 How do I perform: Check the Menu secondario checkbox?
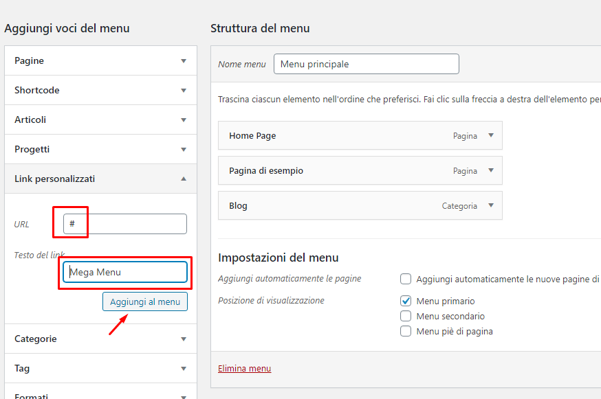pyautogui.click(x=406, y=316)
